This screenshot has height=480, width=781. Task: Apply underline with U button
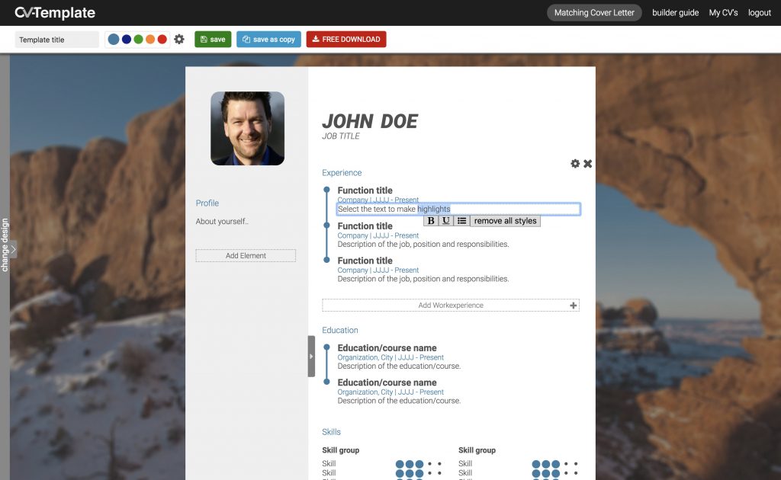click(446, 221)
